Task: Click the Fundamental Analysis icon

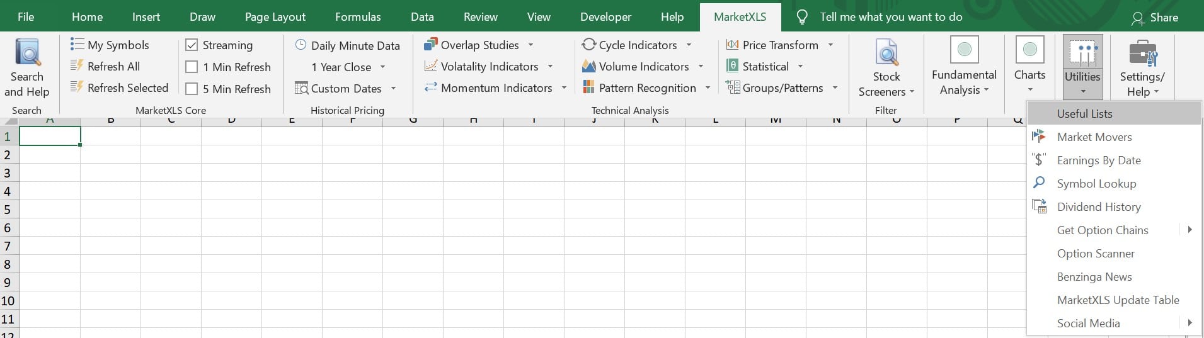Action: (964, 50)
